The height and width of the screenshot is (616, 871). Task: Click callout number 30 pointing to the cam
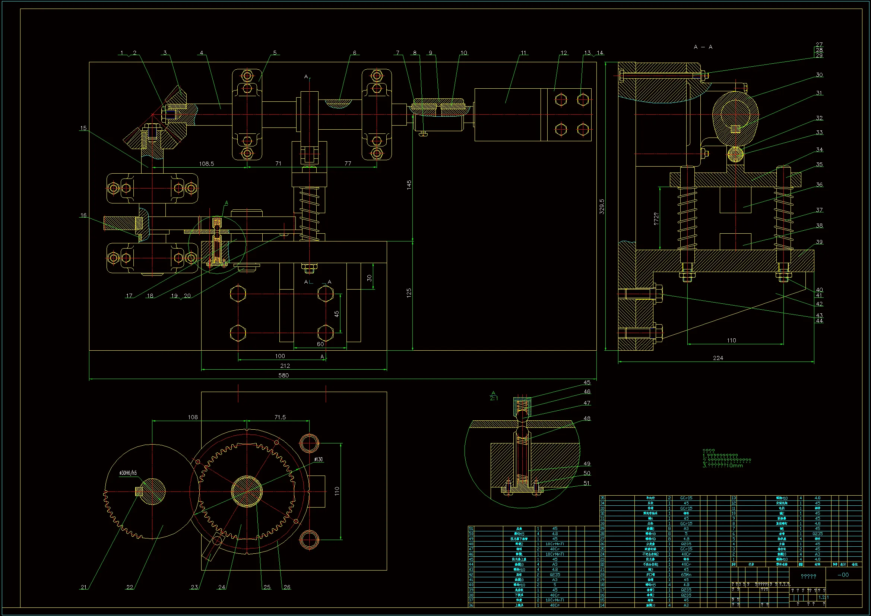click(819, 75)
